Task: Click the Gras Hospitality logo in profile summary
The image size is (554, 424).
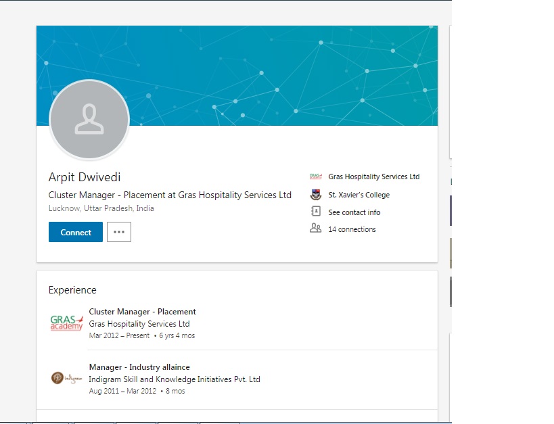Action: [x=315, y=176]
